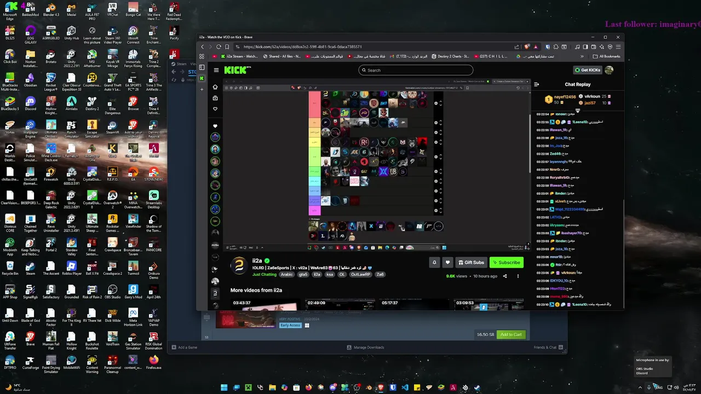Image resolution: width=701 pixels, height=394 pixels.
Task: Open the VRChat desktop shortcut
Action: point(112,10)
